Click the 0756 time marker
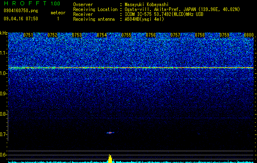This screenshot has width=257, height=163. click(x=151, y=35)
